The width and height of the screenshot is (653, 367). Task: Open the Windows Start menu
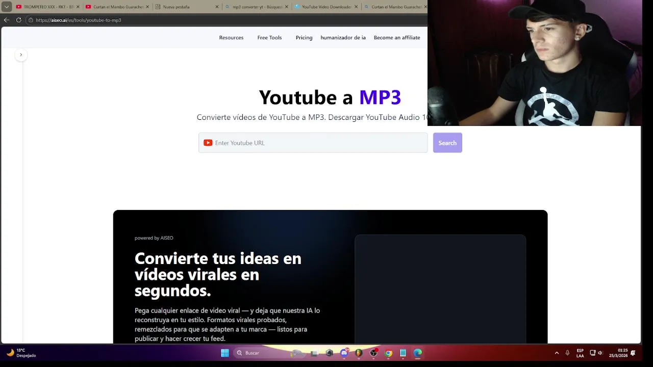[x=225, y=353]
